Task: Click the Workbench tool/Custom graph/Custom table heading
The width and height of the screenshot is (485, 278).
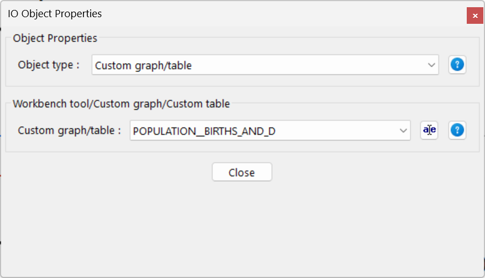Action: pyautogui.click(x=121, y=104)
